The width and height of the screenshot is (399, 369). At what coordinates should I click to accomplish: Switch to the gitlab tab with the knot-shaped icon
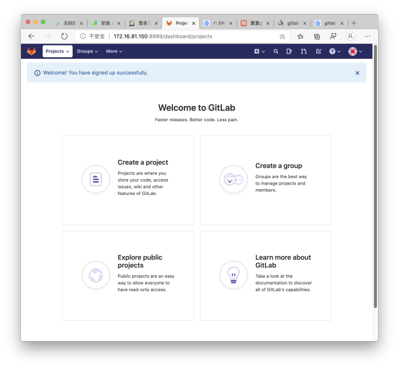[x=292, y=23]
